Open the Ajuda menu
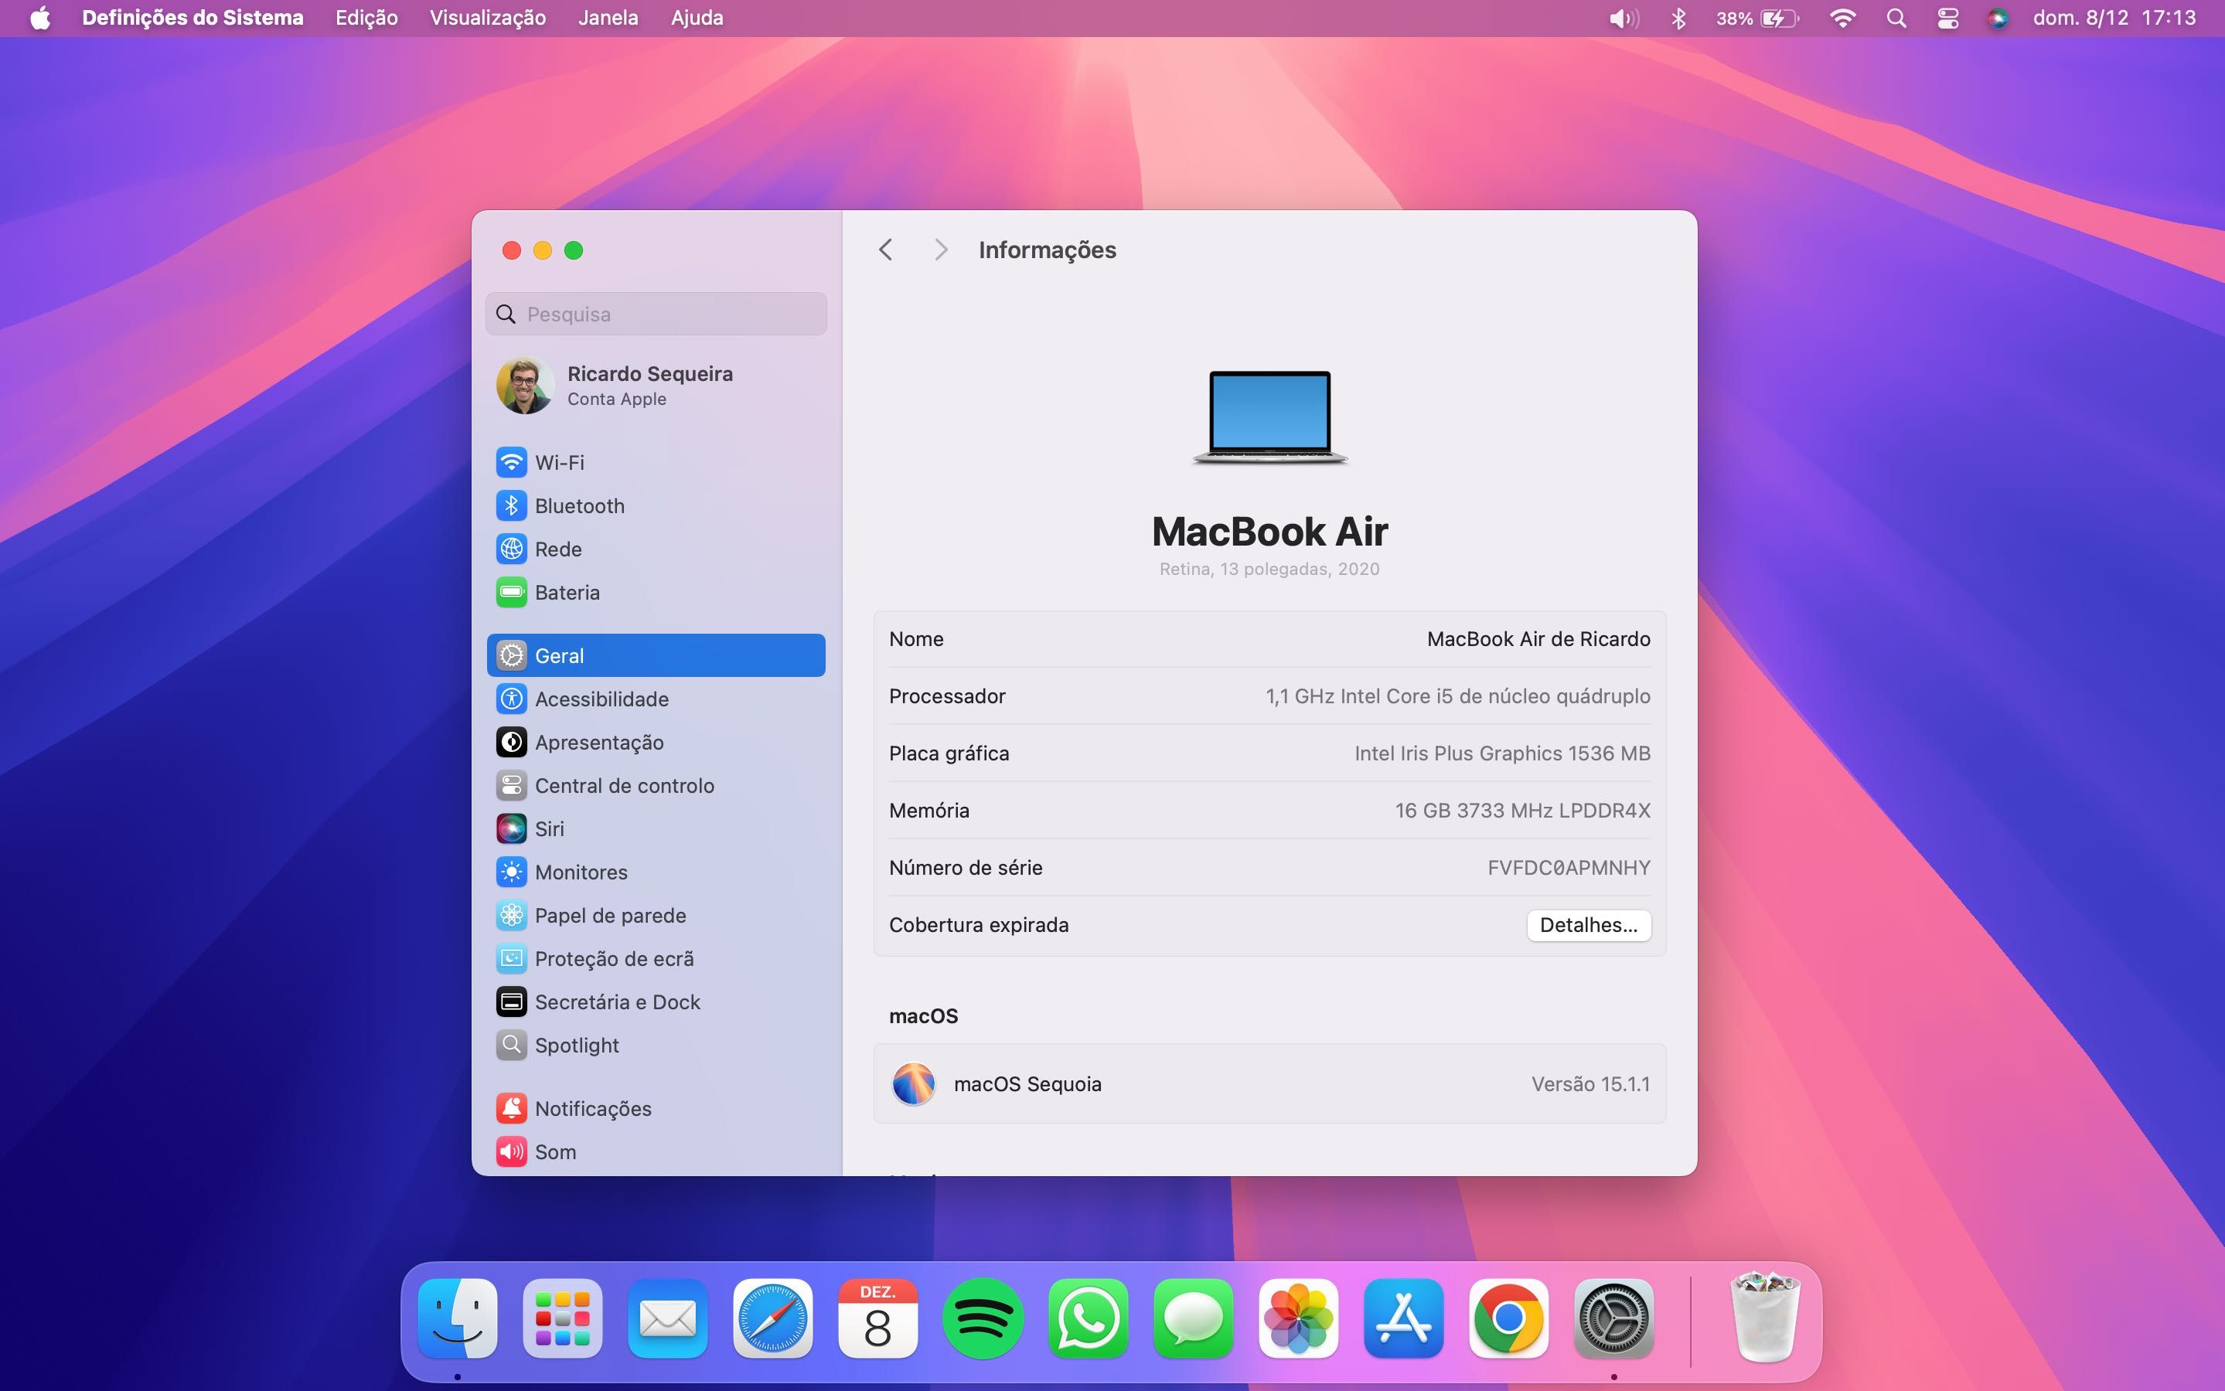 tap(697, 18)
